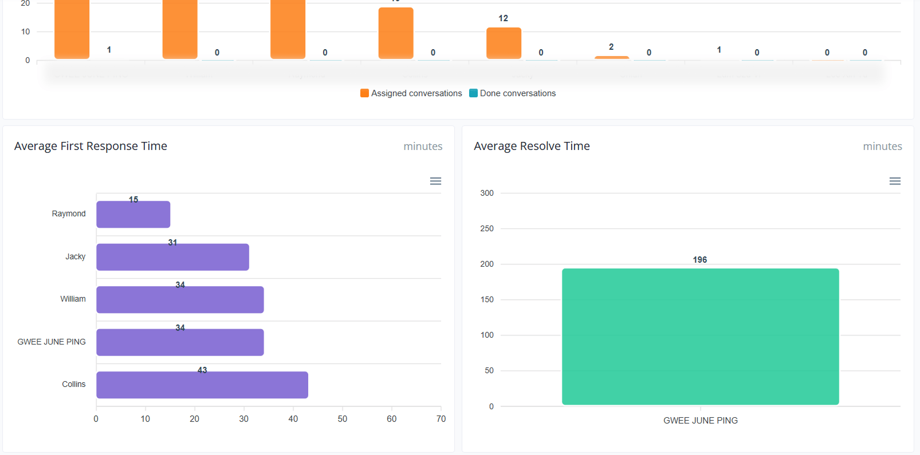Toggle the Assigned conversations series label
This screenshot has height=455, width=920.
tap(416, 93)
